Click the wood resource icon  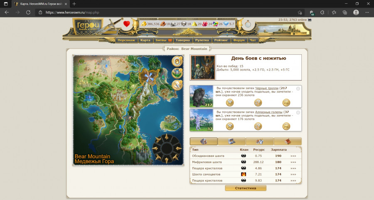coord(162,24)
